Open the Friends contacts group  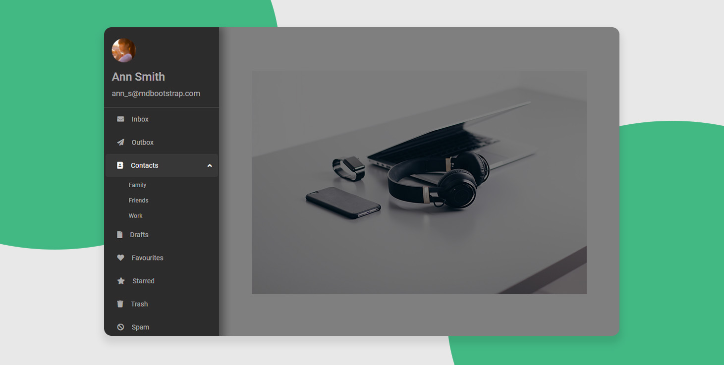[139, 201]
